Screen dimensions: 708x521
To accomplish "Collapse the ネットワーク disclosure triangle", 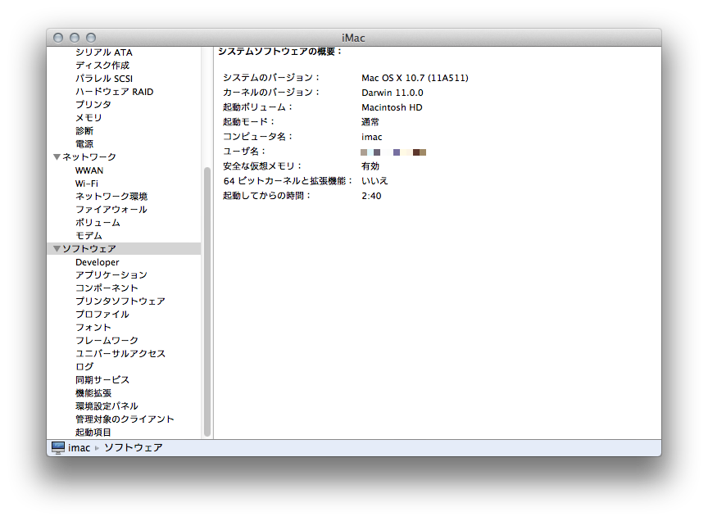I will 57,157.
